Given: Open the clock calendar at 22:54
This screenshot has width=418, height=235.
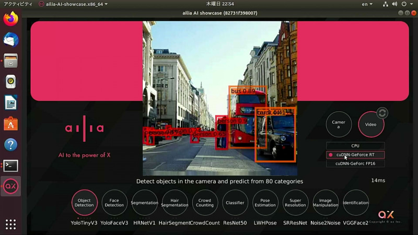Looking at the screenshot, I should click(220, 4).
